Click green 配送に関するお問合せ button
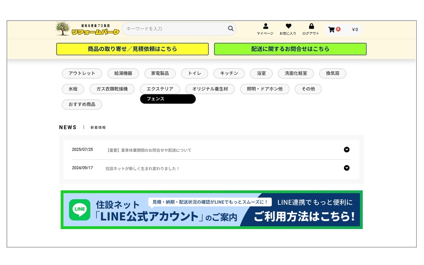424x265 pixels. point(290,49)
